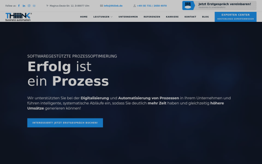Open the fourth Follow us icon
This screenshot has width=262, height=164.
pos(34,6)
